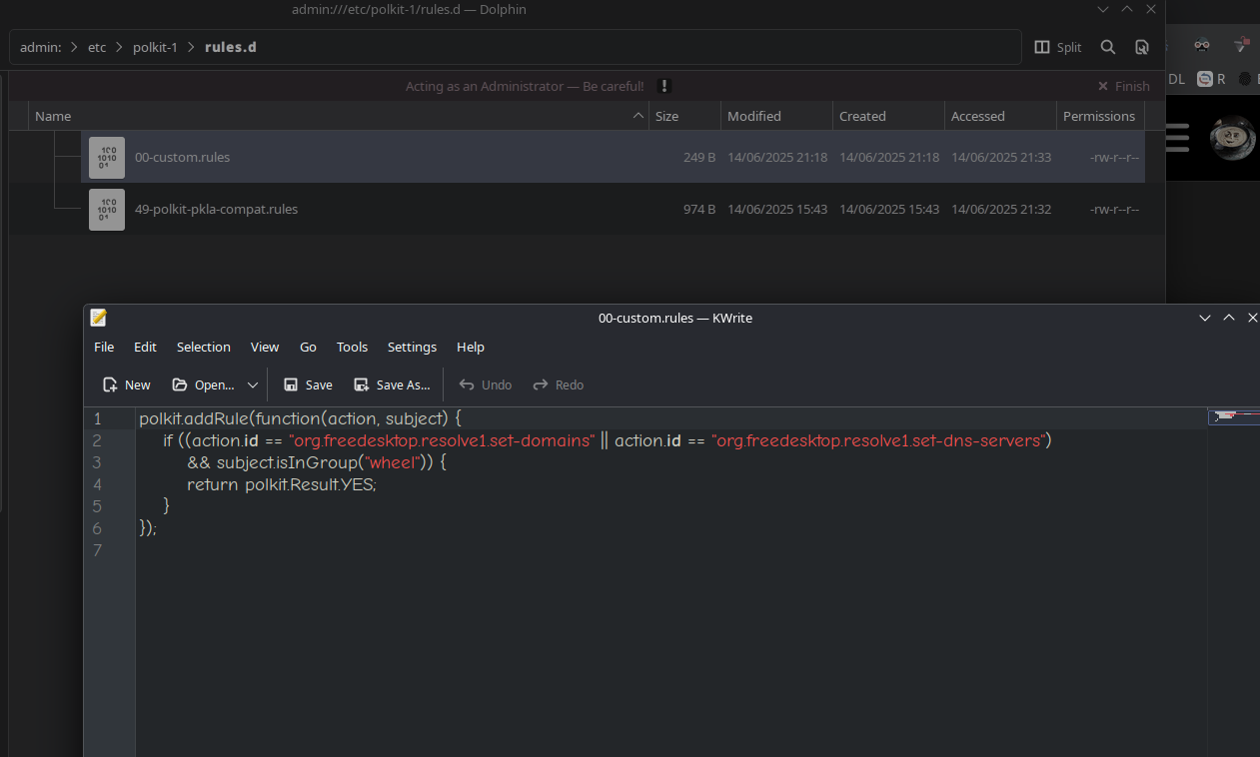Click the 00-custom.rules file icon
The width and height of the screenshot is (1260, 757).
[x=107, y=158]
